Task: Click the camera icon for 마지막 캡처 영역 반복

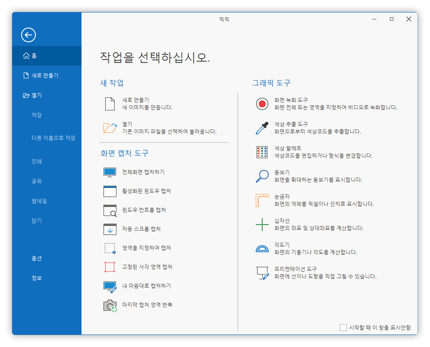Action: click(x=110, y=306)
